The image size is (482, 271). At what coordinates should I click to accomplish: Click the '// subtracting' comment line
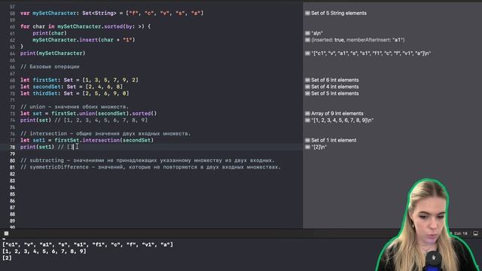148,160
